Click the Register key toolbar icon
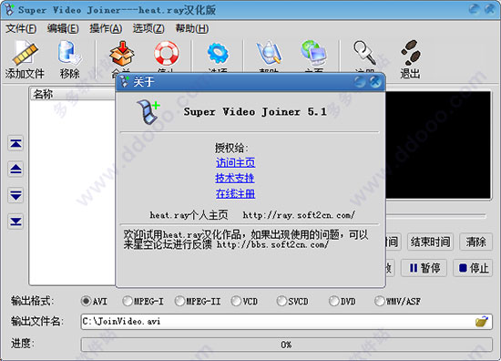Screen dimensions: 501x361 tap(364, 53)
